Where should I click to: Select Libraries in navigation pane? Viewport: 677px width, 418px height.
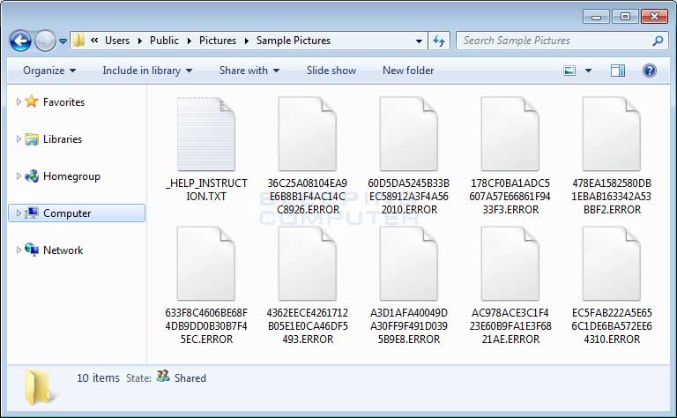[x=63, y=139]
